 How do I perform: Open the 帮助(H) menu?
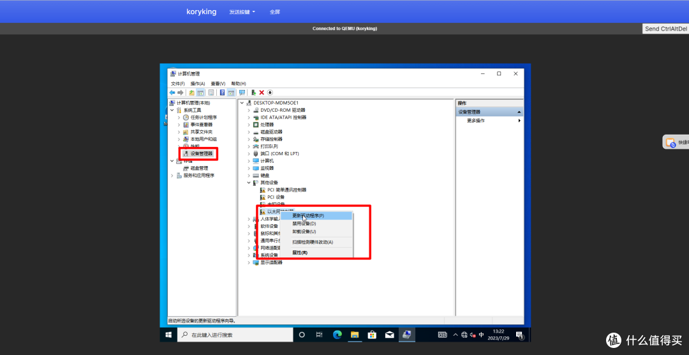(238, 84)
